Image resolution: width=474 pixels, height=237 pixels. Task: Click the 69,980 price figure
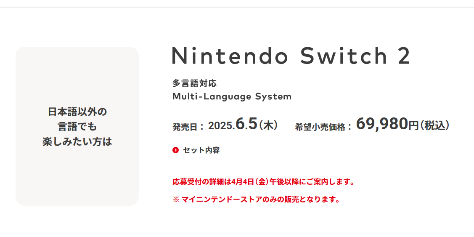click(x=382, y=124)
